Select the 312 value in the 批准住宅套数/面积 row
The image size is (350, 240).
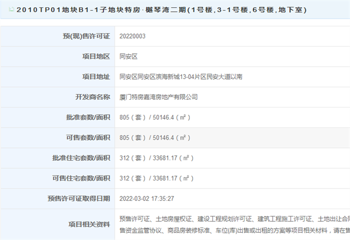click(124, 158)
